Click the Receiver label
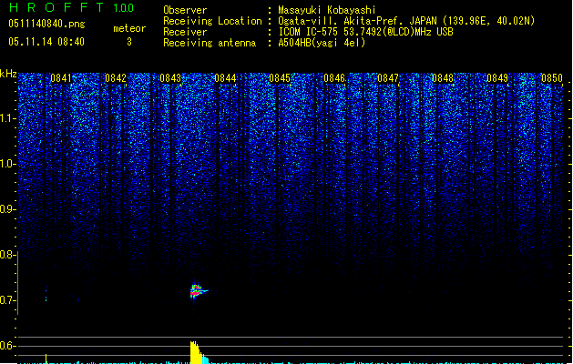Screen dimensions: 573x364 (185, 32)
